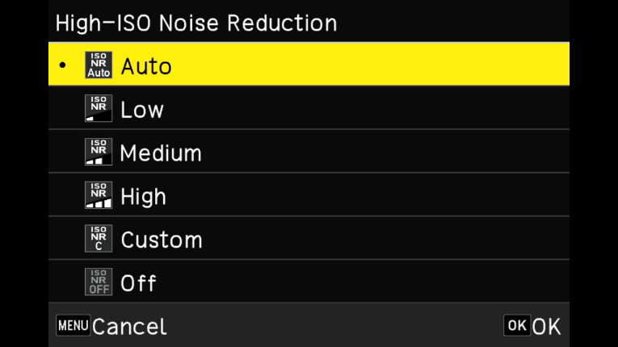Click the ISO NR OFF icon
The height and width of the screenshot is (347, 618).
[x=98, y=283]
